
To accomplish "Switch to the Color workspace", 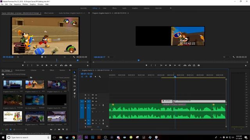I will coord(105,8).
